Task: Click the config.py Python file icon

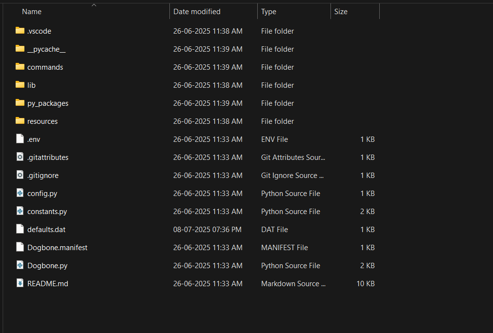Action: pos(20,193)
